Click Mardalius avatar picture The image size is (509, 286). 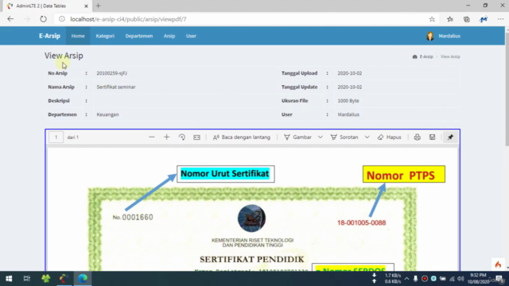pos(430,36)
